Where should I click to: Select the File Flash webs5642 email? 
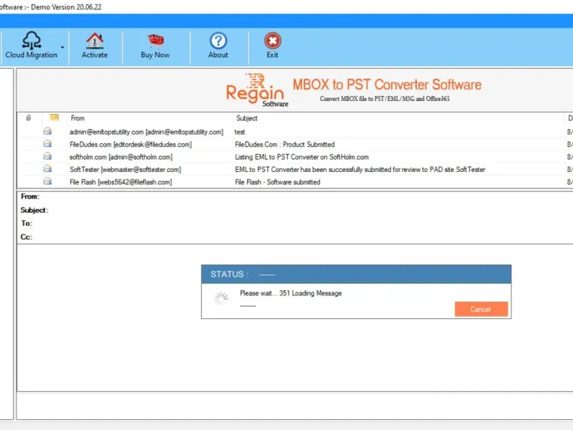tap(120, 182)
